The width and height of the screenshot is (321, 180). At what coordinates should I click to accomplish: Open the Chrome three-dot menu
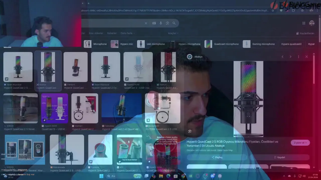(317, 10)
